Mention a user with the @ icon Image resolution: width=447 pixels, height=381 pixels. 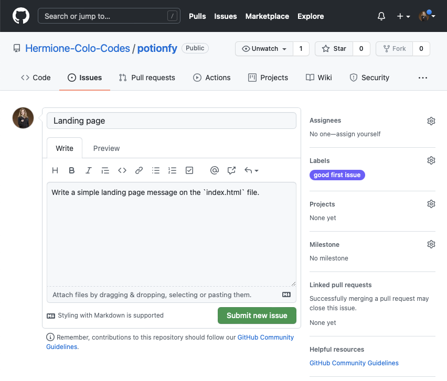click(x=214, y=170)
